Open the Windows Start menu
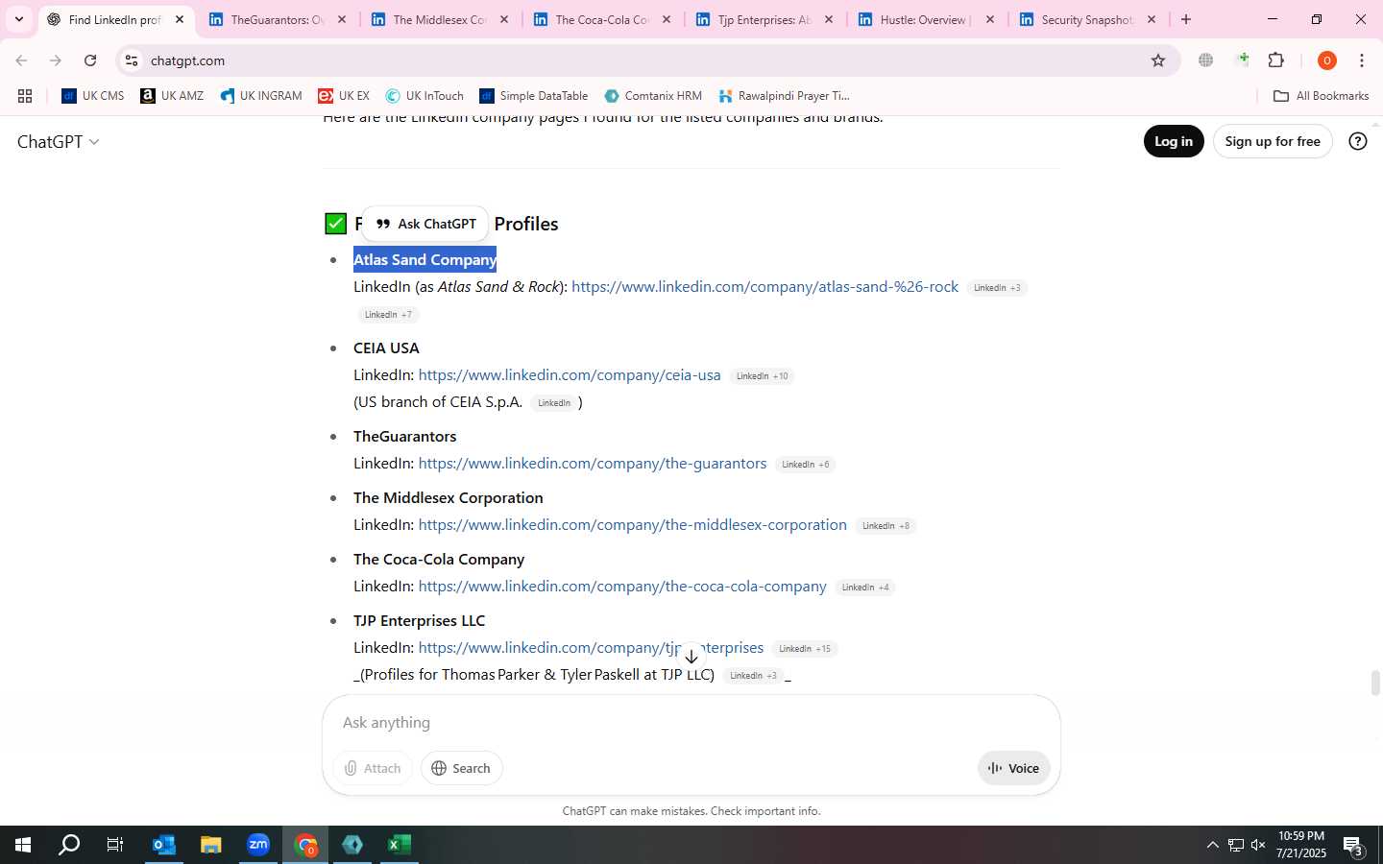Screen dimensions: 1383x864 click(x=23, y=846)
